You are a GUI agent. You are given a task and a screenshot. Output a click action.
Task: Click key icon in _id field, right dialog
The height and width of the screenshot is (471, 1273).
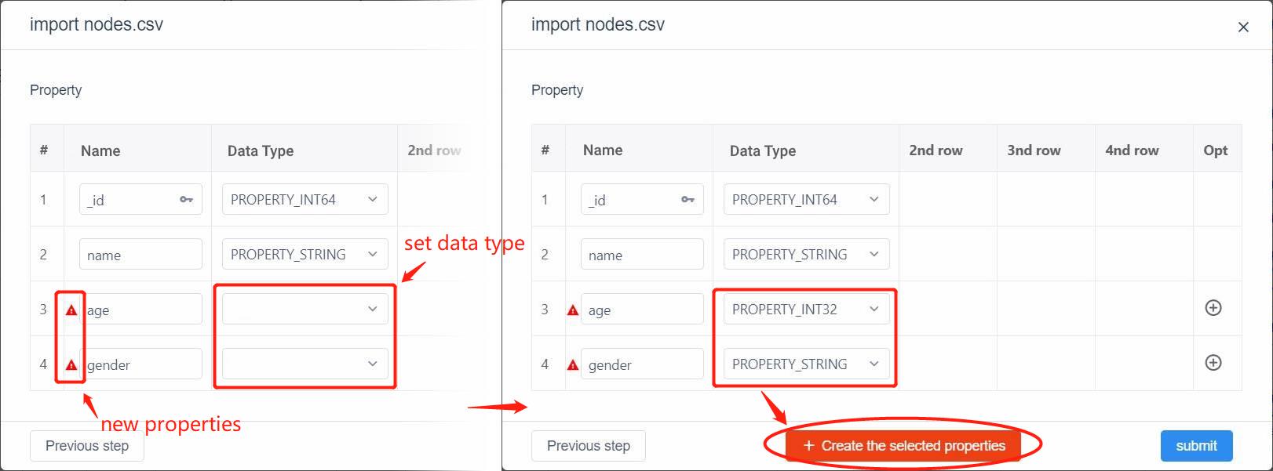688,200
